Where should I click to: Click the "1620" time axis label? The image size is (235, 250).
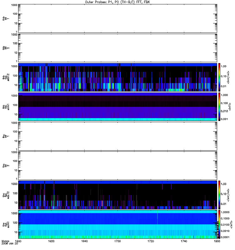tap(51, 241)
